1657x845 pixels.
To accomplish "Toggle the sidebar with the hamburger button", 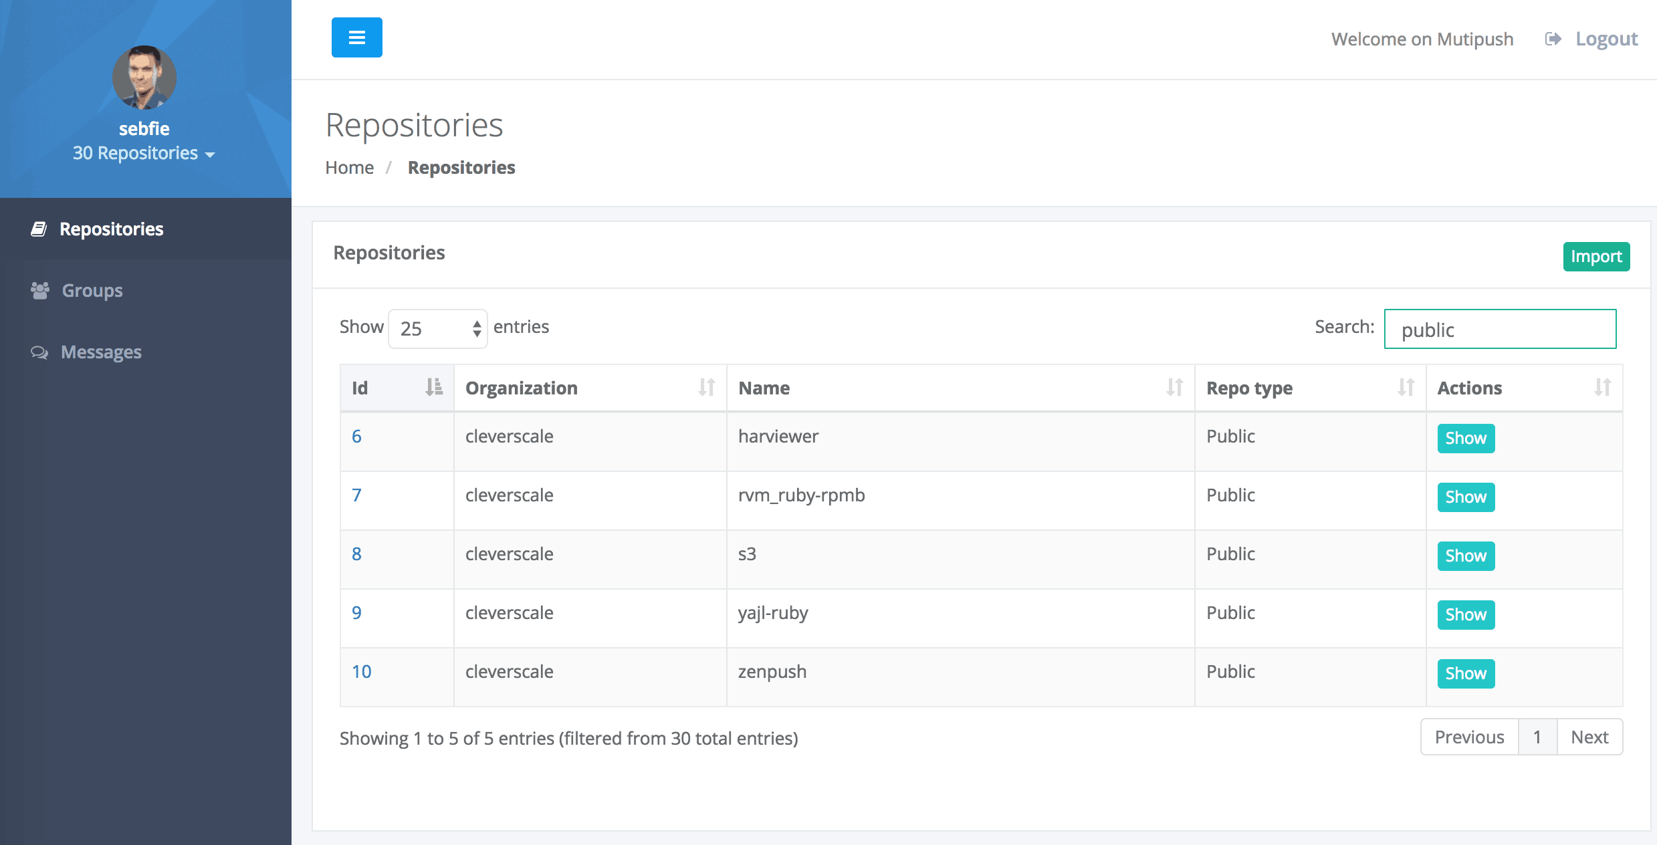I will point(356,37).
